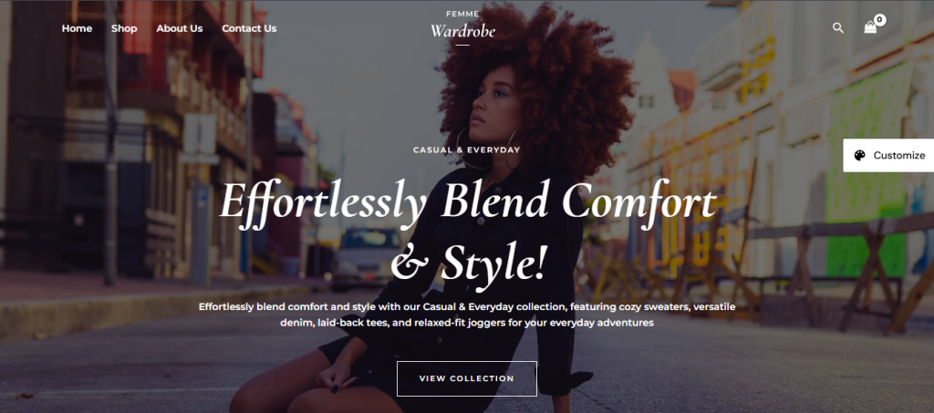Image resolution: width=934 pixels, height=413 pixels.
Task: Click the white underline beneath the logo
Action: point(462,45)
